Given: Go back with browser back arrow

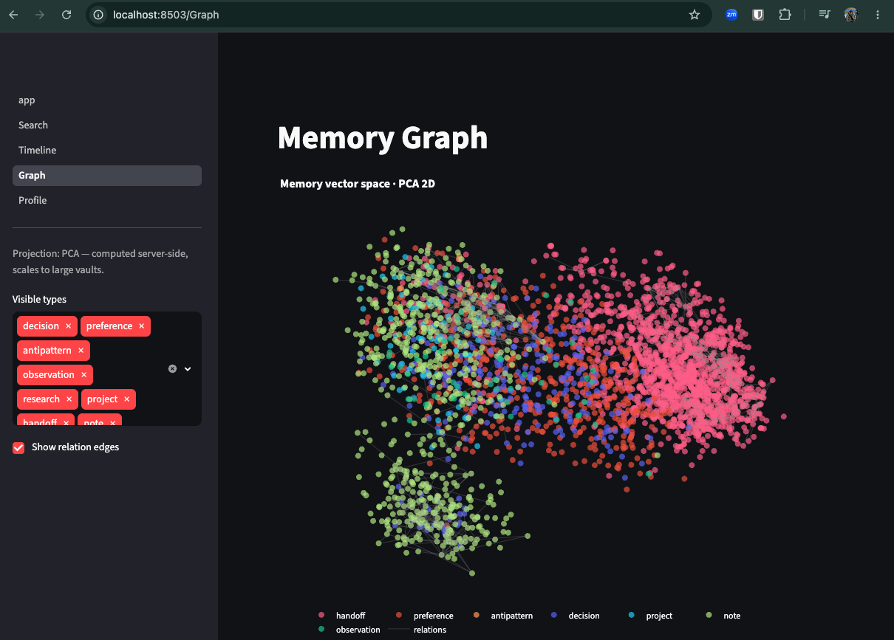Looking at the screenshot, I should pyautogui.click(x=13, y=15).
